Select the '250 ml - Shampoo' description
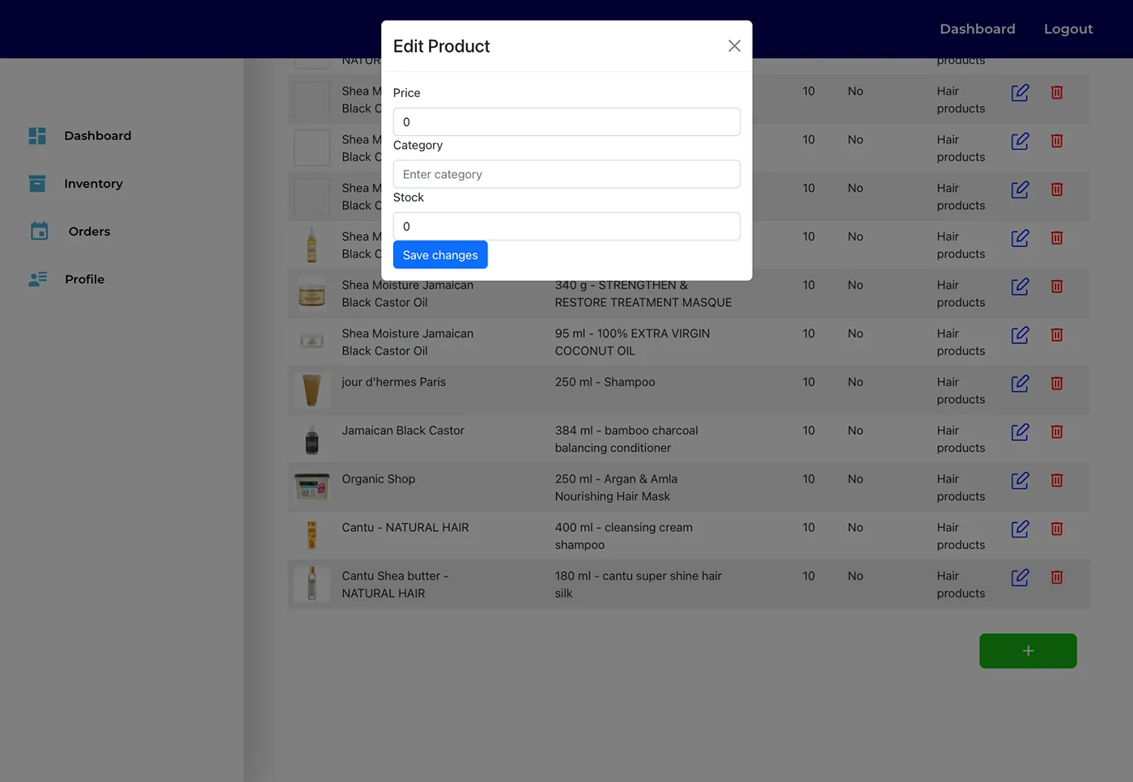Viewport: 1133px width, 782px height. tap(605, 382)
